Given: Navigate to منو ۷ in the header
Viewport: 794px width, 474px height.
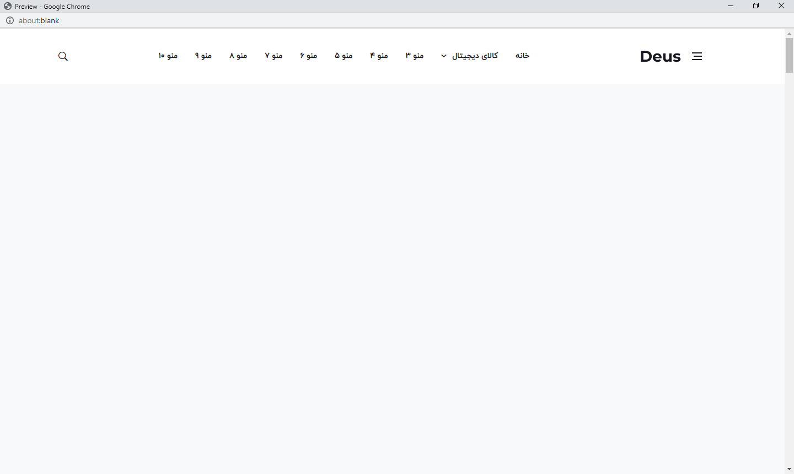Looking at the screenshot, I should pos(273,56).
